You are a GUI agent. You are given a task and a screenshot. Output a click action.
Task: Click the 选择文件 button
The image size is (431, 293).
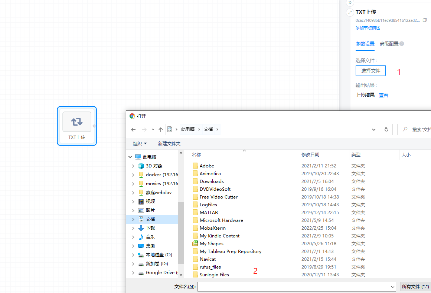[370, 71]
